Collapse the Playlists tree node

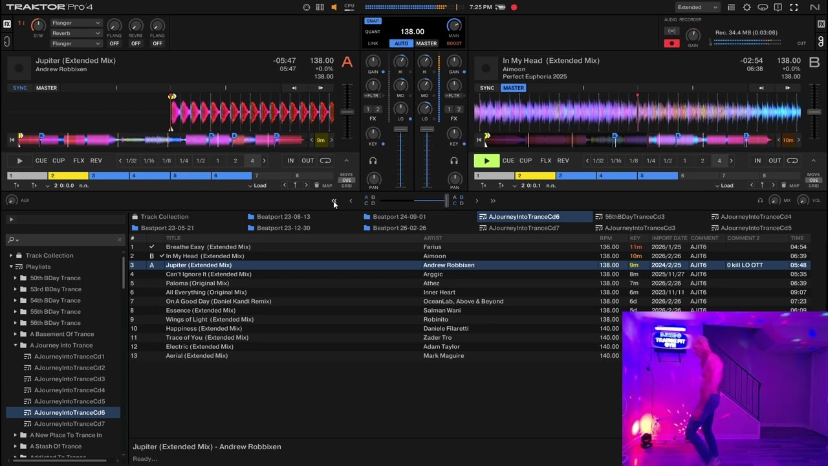11,267
